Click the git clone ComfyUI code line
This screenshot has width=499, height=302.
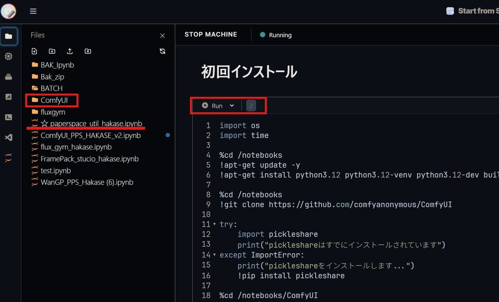[x=336, y=205]
